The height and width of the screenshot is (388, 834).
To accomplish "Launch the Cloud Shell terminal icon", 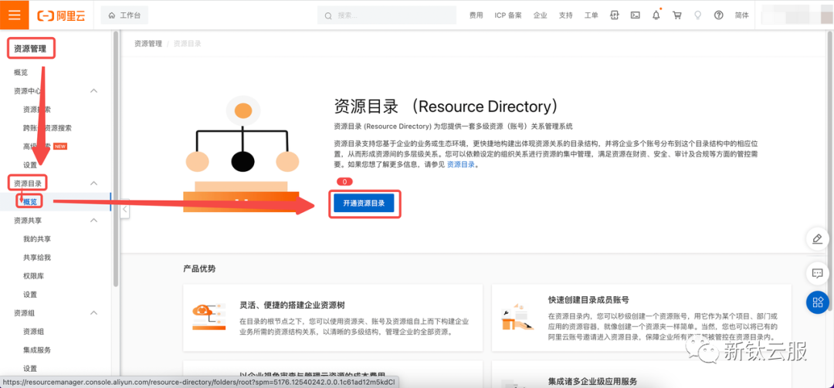I will point(635,15).
